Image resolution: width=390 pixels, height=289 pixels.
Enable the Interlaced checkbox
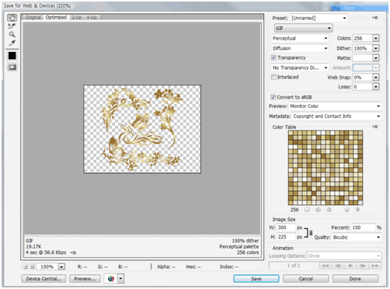tap(273, 77)
